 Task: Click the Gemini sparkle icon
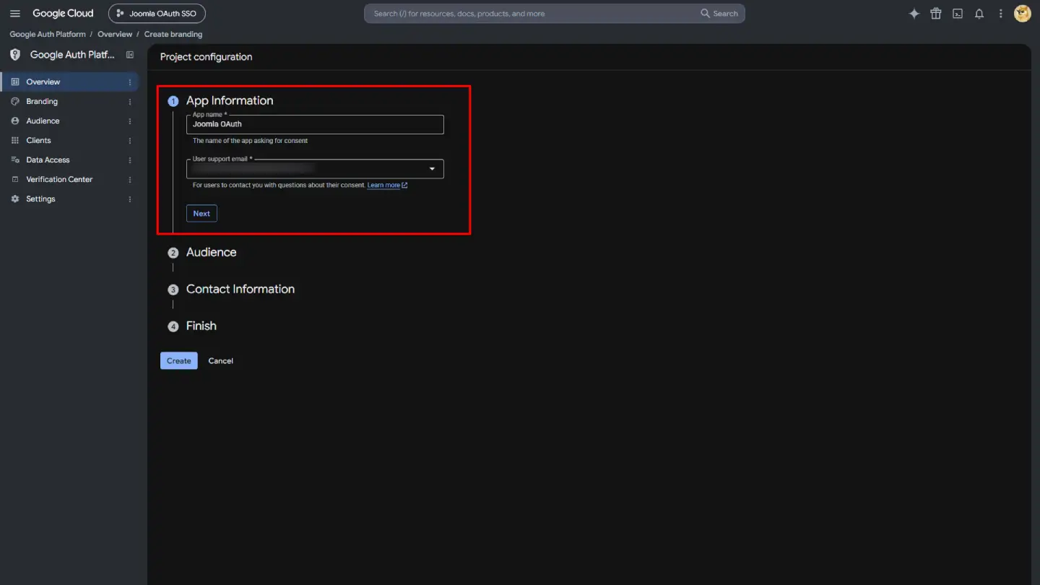click(x=914, y=14)
